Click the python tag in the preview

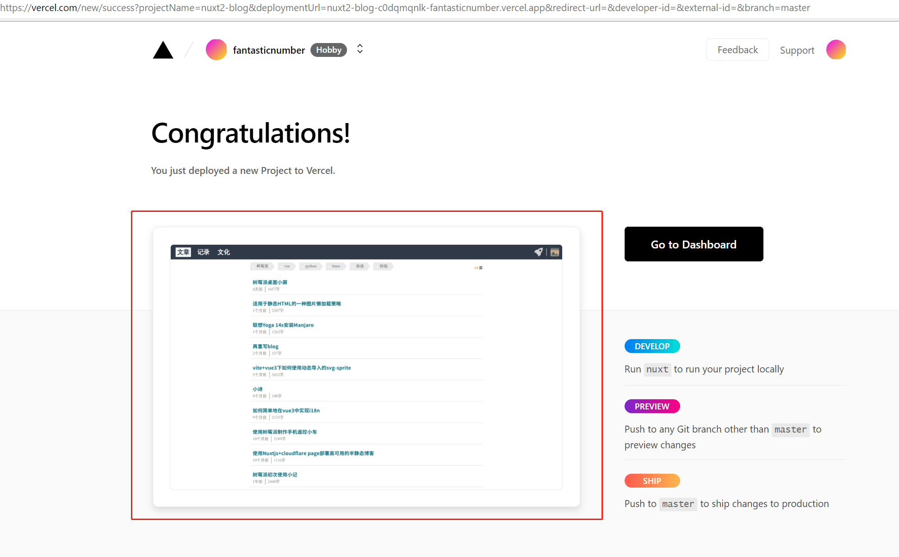point(310,266)
